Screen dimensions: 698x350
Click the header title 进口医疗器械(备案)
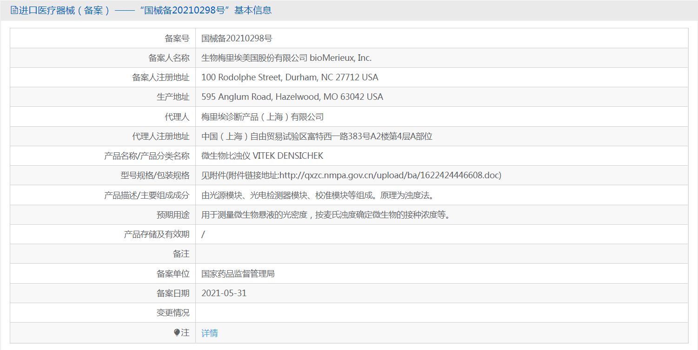[x=65, y=10]
